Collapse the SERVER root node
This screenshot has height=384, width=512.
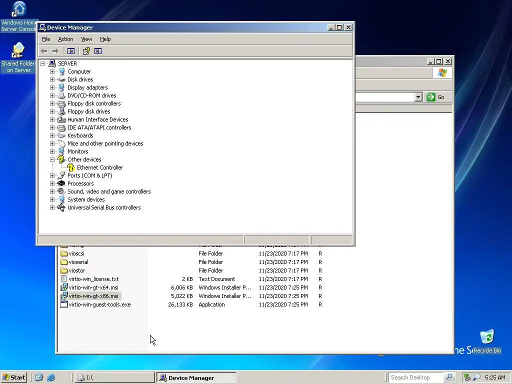43,63
